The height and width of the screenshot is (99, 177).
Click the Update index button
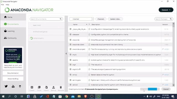115,19
